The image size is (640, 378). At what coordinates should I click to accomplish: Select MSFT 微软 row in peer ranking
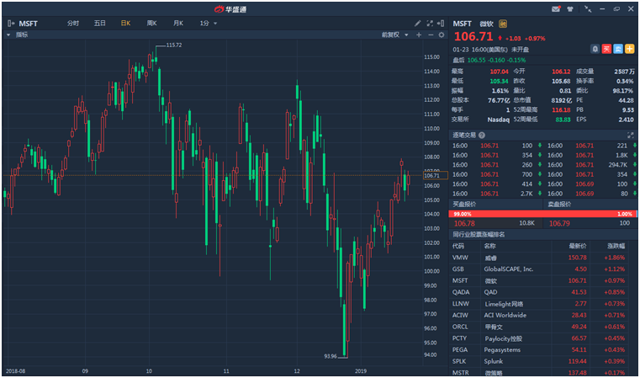pos(542,280)
